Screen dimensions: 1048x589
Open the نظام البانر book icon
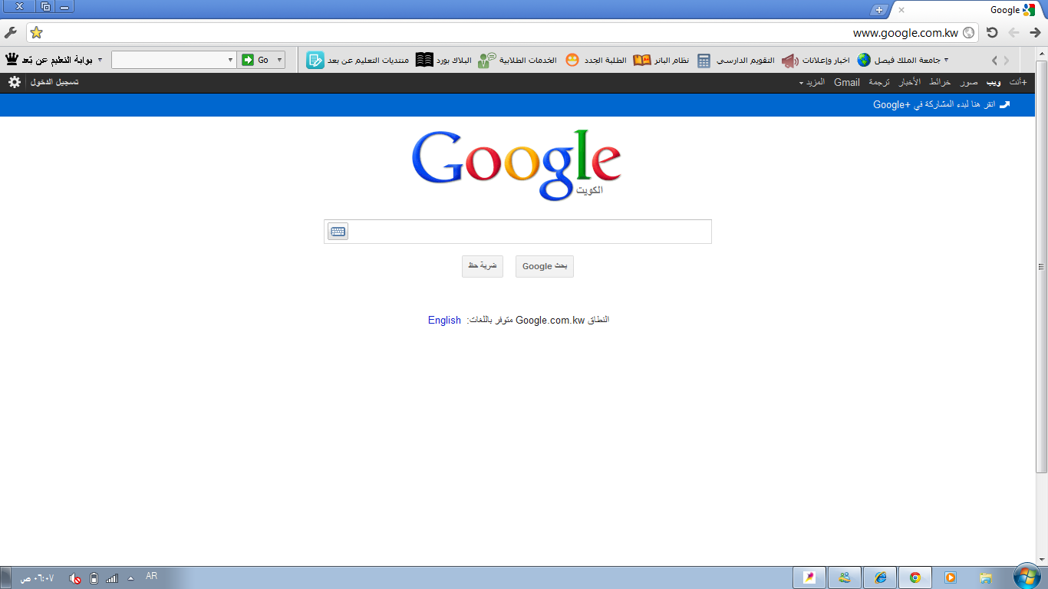tap(641, 60)
